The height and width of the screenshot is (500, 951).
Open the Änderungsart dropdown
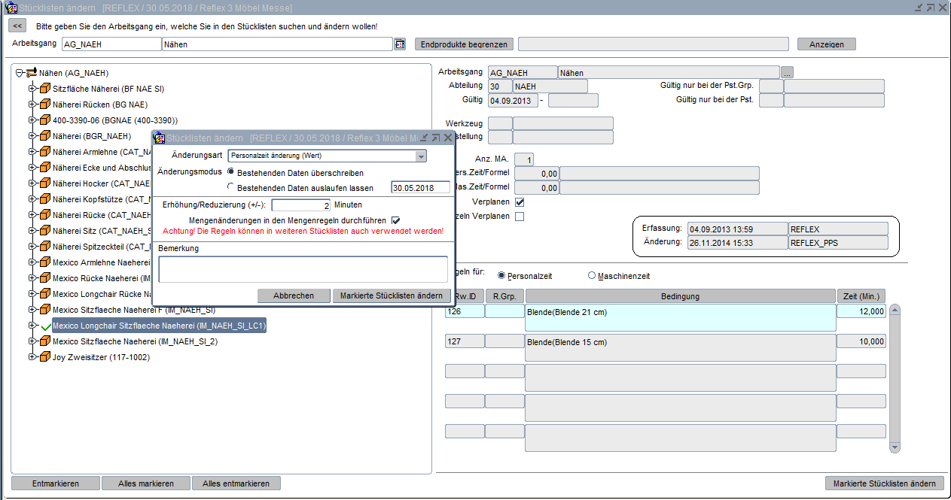tap(421, 156)
